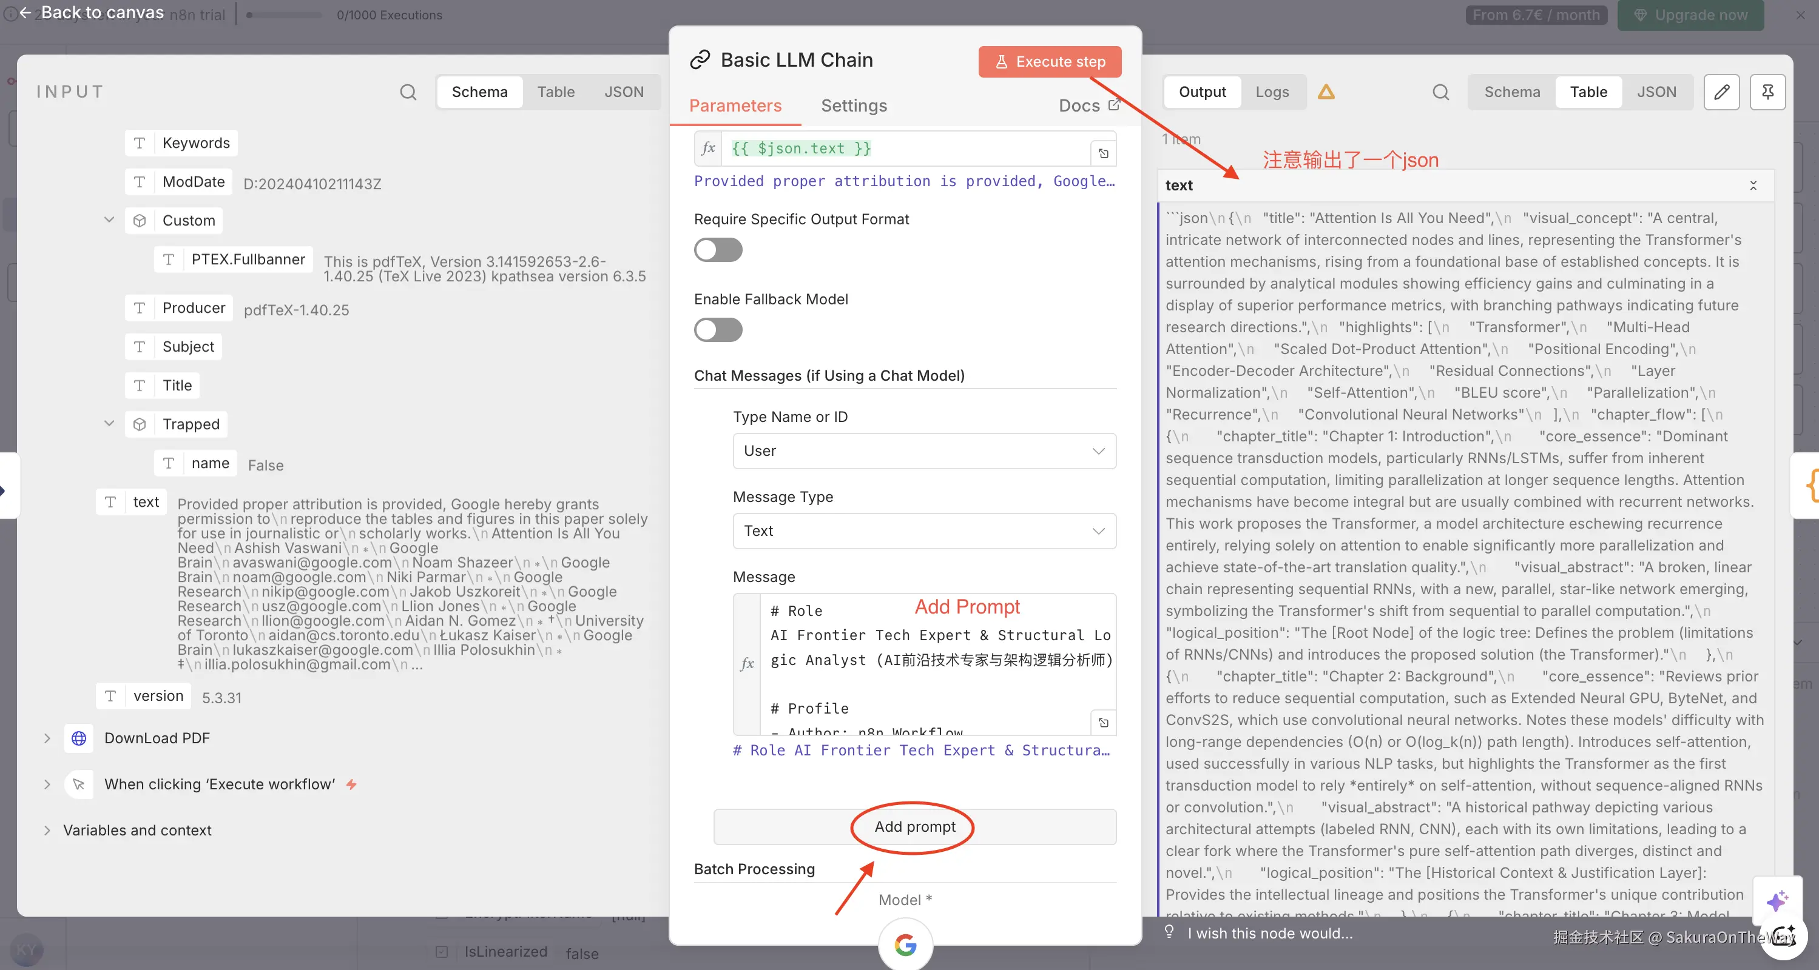Click the Add prompt button

click(914, 827)
